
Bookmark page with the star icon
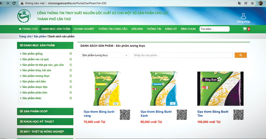click(x=252, y=3)
